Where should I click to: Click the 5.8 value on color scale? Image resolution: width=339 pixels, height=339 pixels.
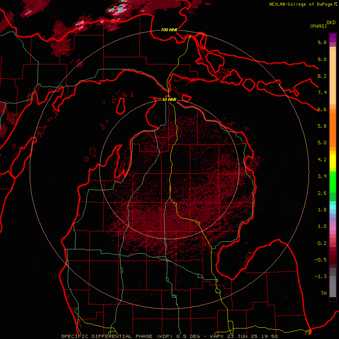coord(322,126)
